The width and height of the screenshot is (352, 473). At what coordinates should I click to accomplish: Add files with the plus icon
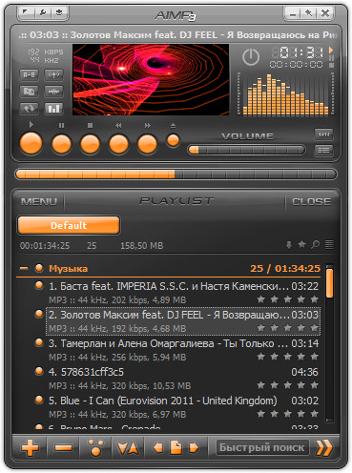tap(30, 447)
